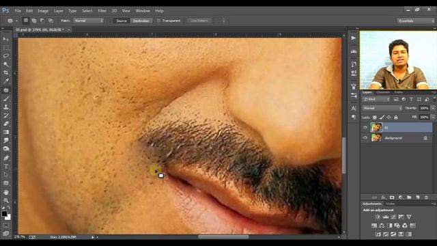Hide the top 01 layer
Screen dimensions: 437x246
365,128
